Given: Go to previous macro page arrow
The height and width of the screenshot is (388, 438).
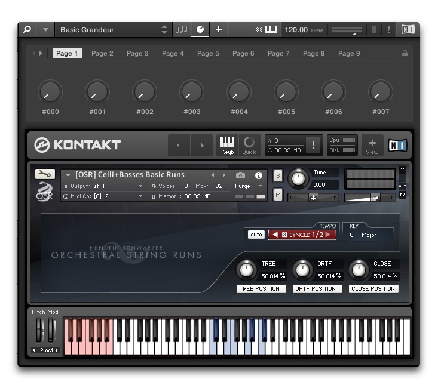Looking at the screenshot, I should click(x=33, y=53).
